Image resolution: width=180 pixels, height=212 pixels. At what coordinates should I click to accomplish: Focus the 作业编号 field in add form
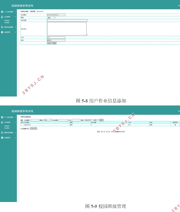[56, 15]
